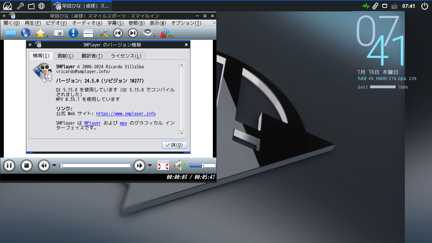Click the dialog scrollbar up arrow
Viewport: 432px width, 243px height.
tap(182, 65)
